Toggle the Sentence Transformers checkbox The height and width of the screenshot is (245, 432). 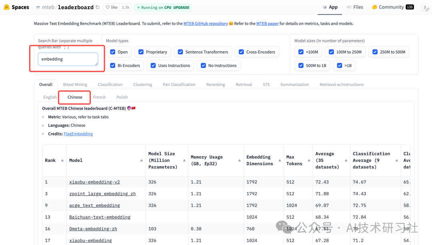click(180, 52)
